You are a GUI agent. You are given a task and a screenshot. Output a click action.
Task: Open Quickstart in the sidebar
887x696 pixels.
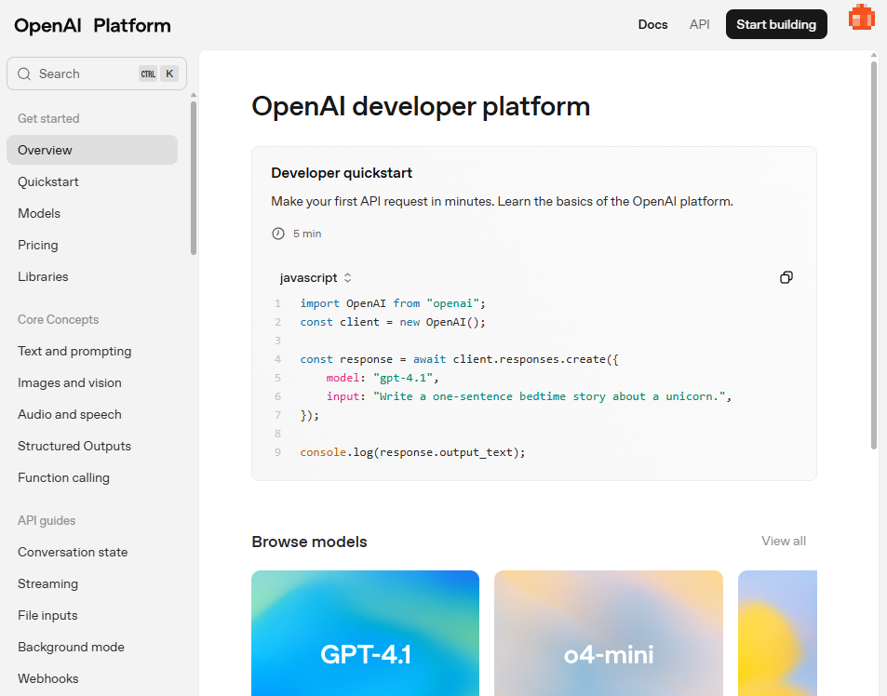[48, 181]
